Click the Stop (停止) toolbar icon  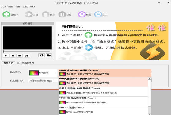[45, 14]
